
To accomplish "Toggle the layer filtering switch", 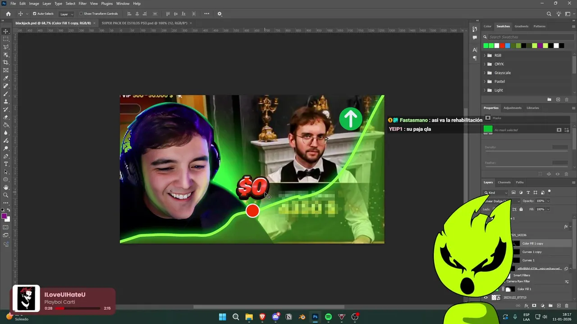I will tap(550, 192).
